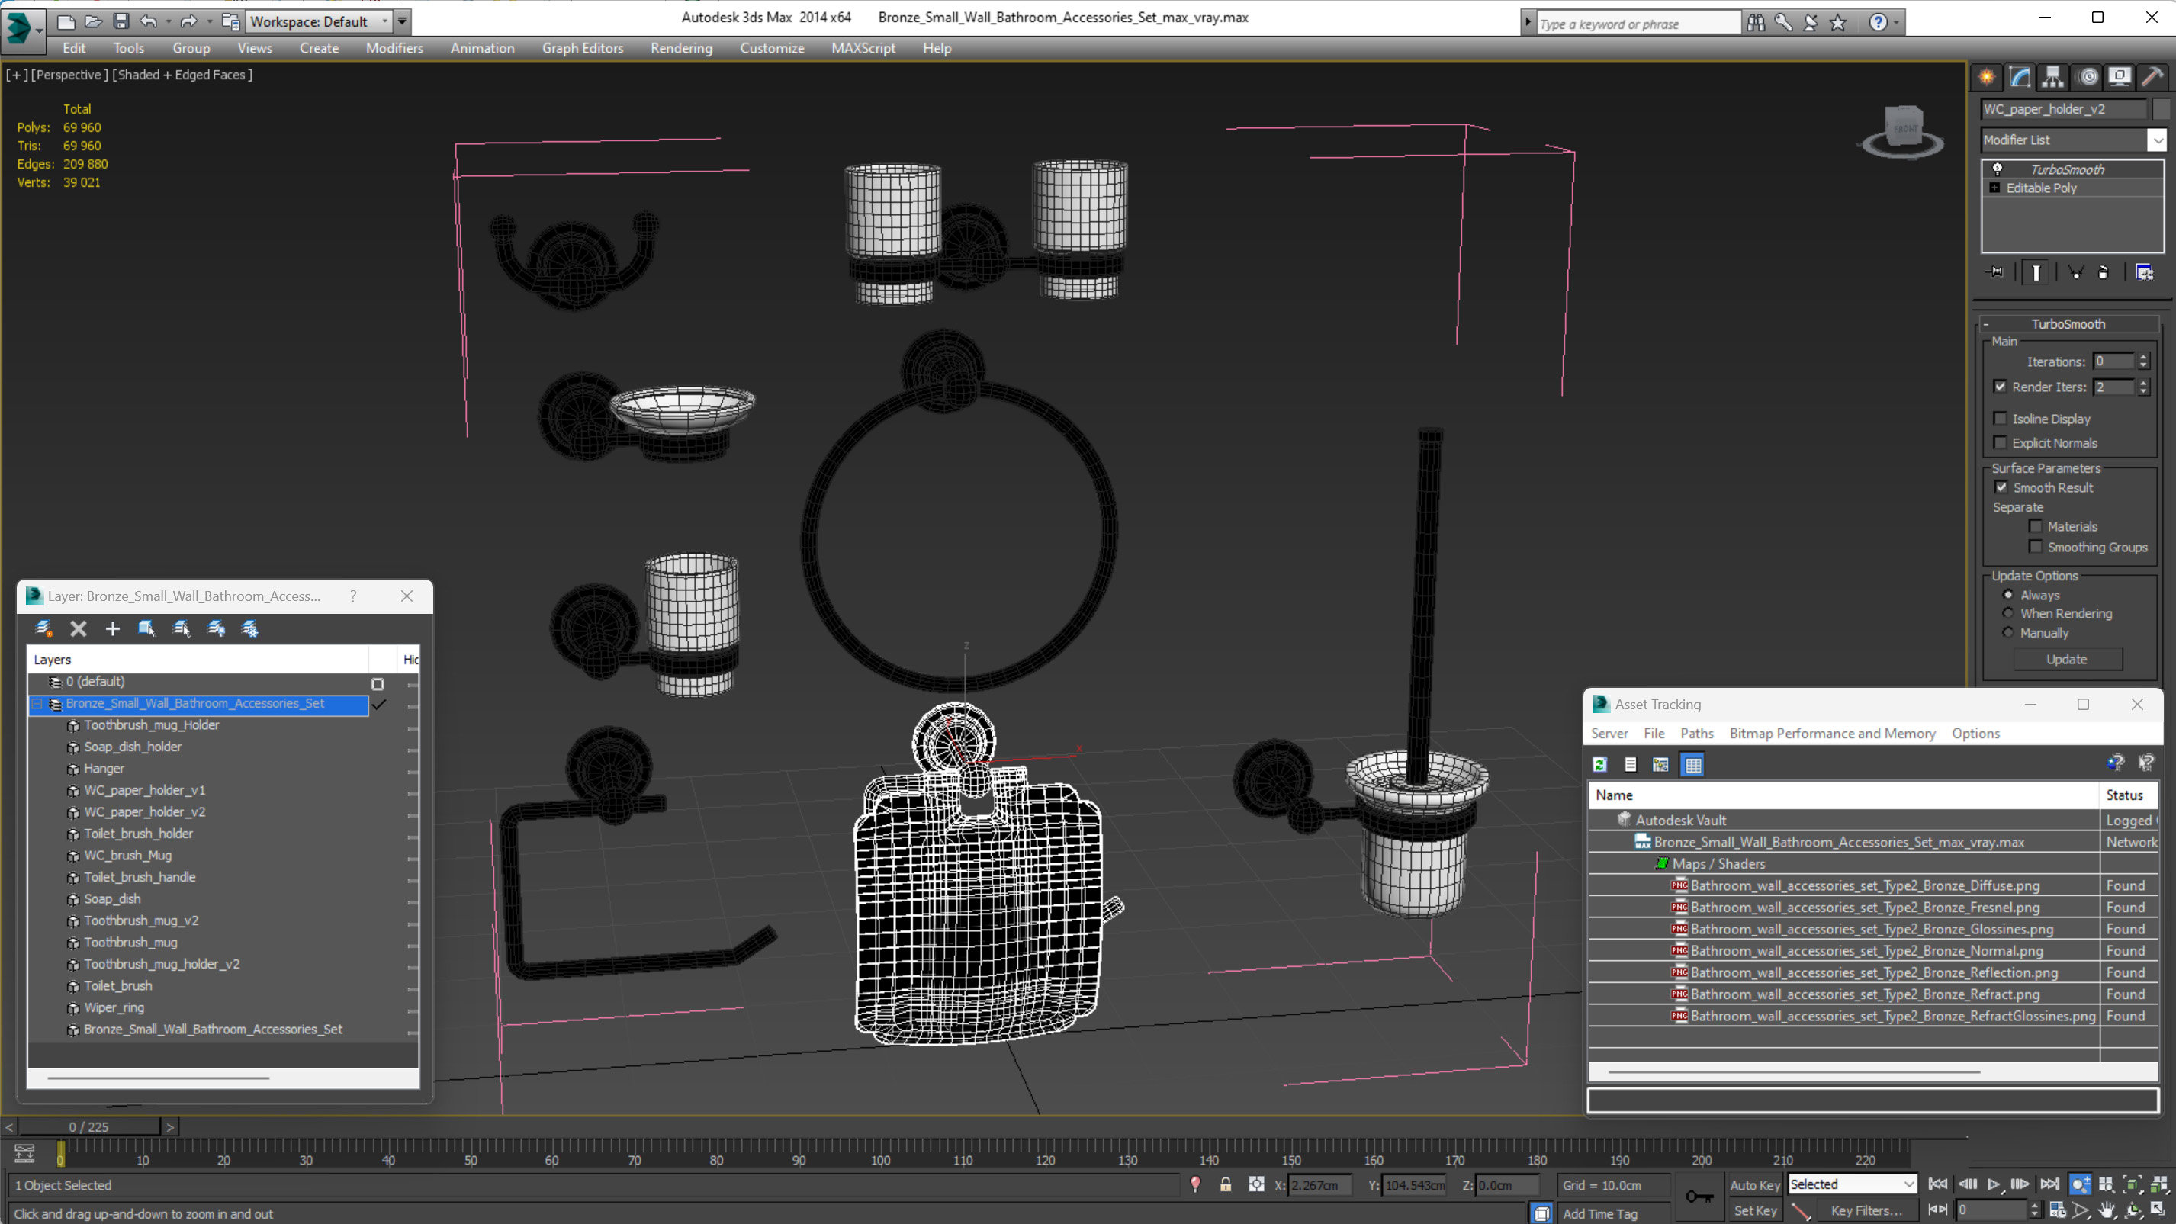Image resolution: width=2176 pixels, height=1224 pixels.
Task: Click Add Time Tag
Action: coord(1600,1214)
